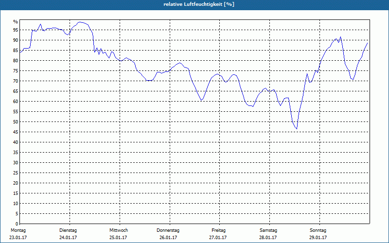Click the curve's starting point on Montag
Screen dimensions: 389x243
coord(20,52)
